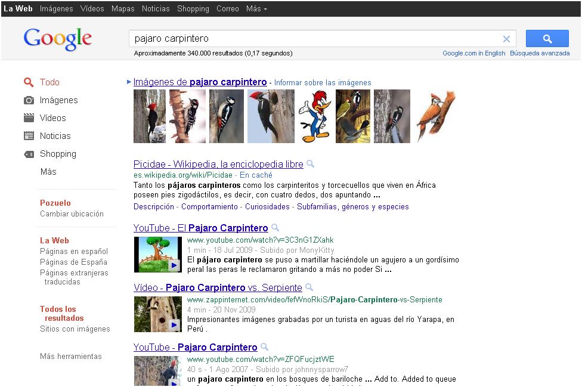Viewport: 582px width, 387px height.
Task: Click the Aproximadamente 340.000 resultados text
Action: 213,53
